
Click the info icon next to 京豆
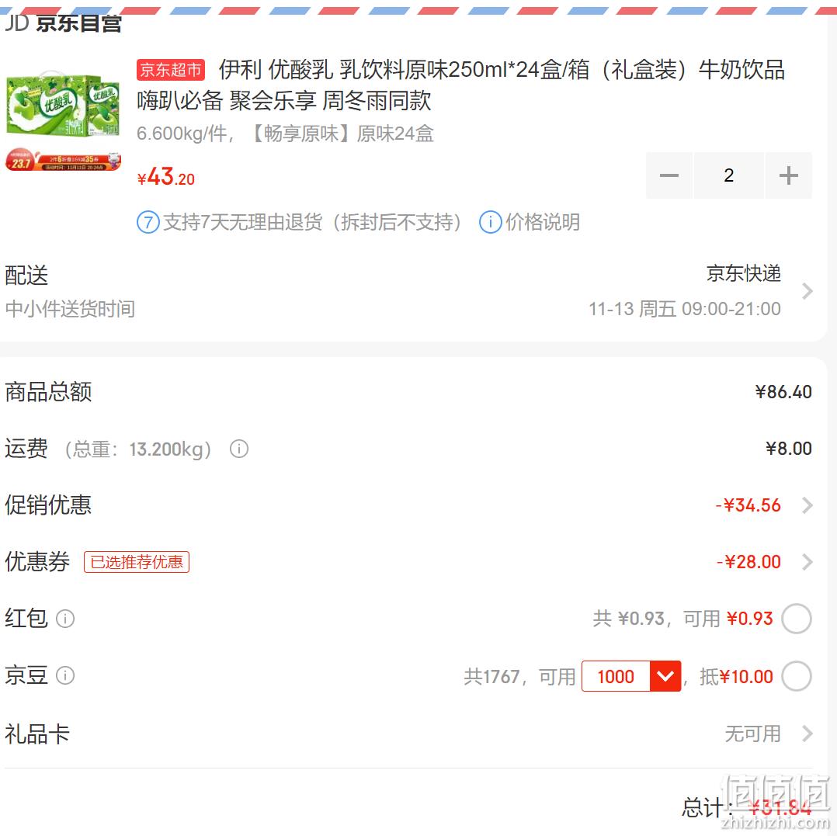click(65, 675)
